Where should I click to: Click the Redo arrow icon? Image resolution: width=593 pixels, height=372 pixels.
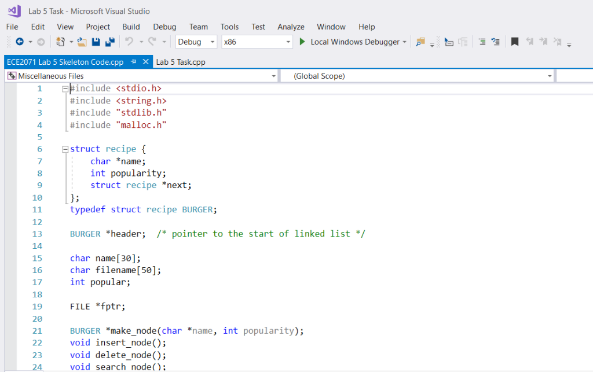click(x=152, y=42)
